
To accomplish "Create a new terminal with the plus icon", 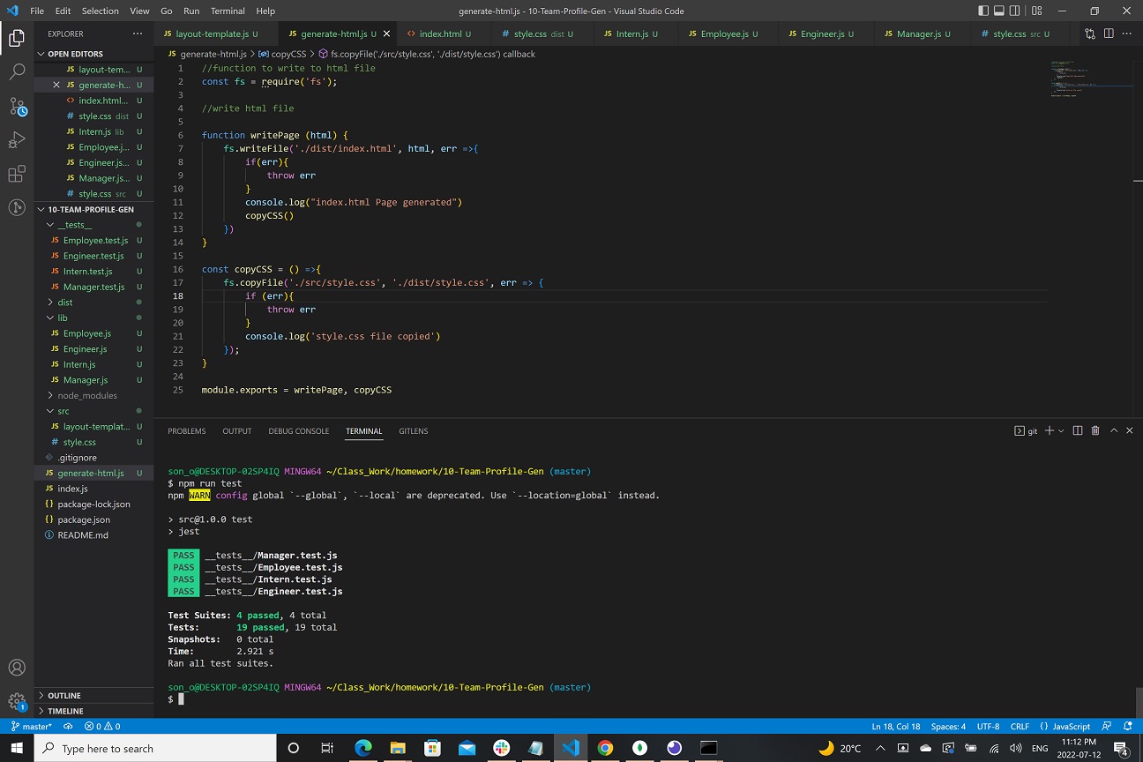I will coord(1049,430).
